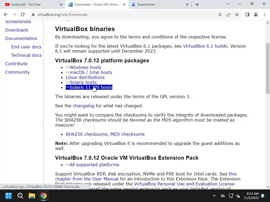Open network status tray icon
Image resolution: width=270 pixels, height=202 pixels.
(x=231, y=196)
